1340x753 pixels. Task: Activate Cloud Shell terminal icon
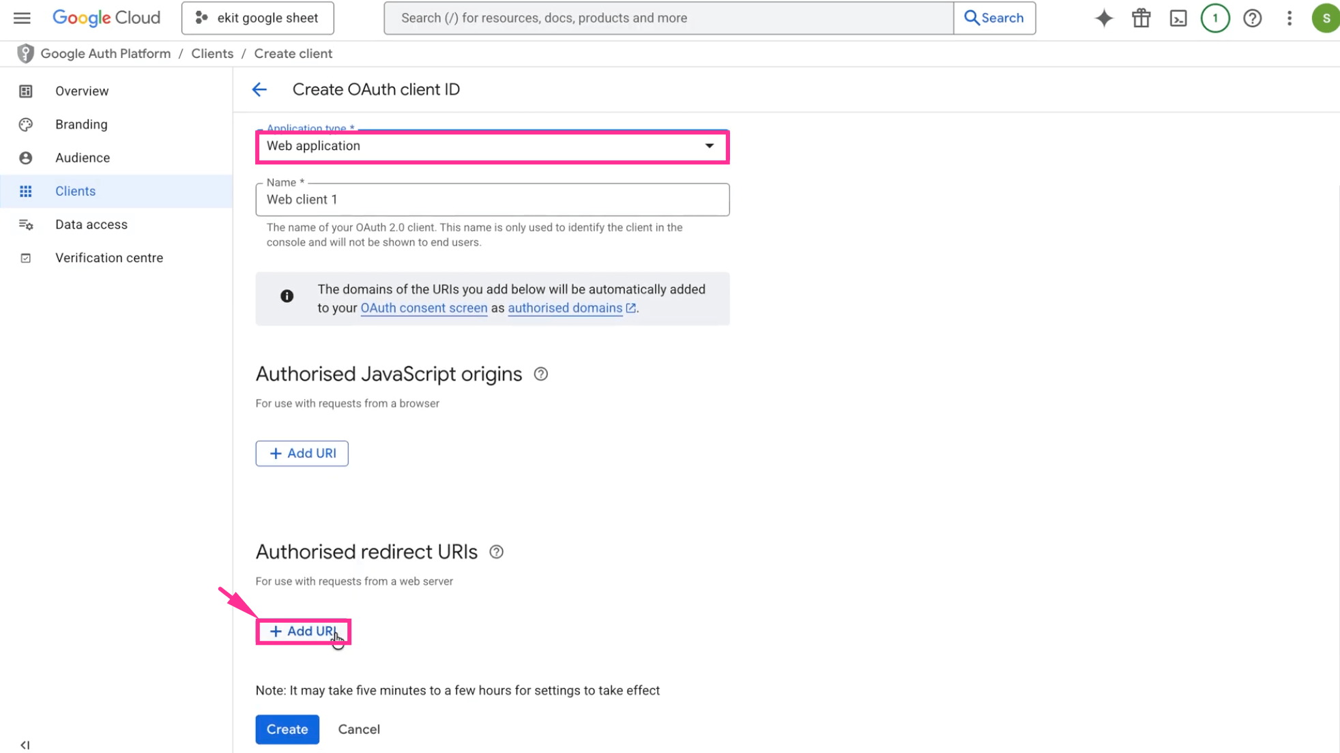(x=1178, y=18)
